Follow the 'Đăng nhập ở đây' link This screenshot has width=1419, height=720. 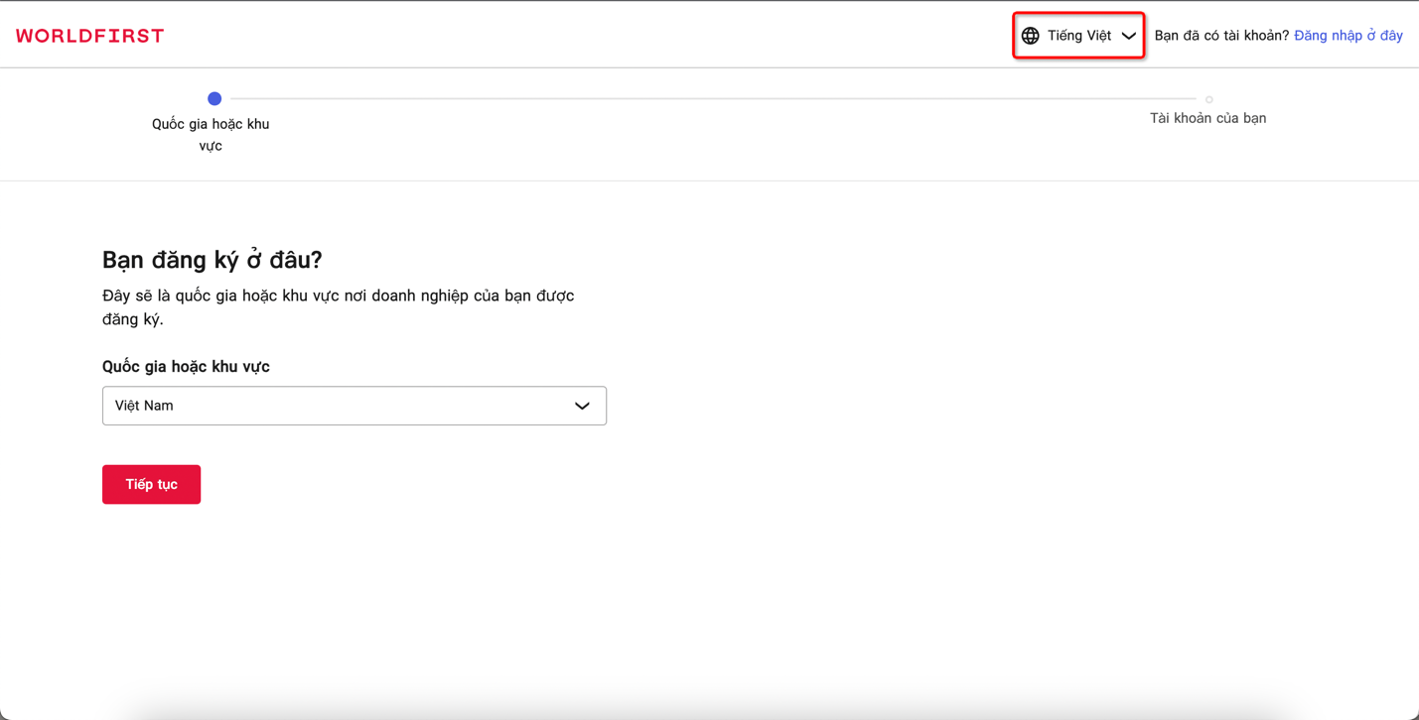1348,36
